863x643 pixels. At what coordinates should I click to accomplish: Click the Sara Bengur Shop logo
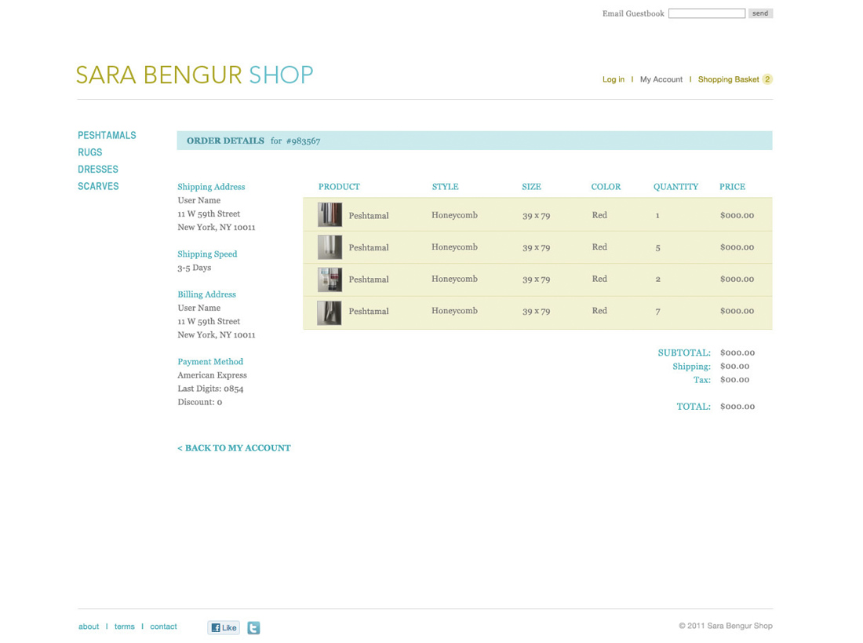[x=195, y=75]
